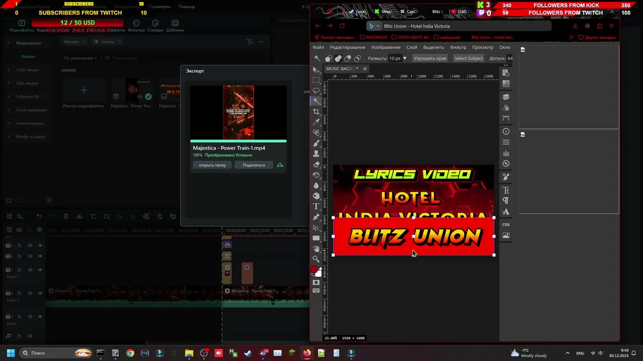
Task: Expand the Слой коррекции tree item
Action: (x=9, y=110)
